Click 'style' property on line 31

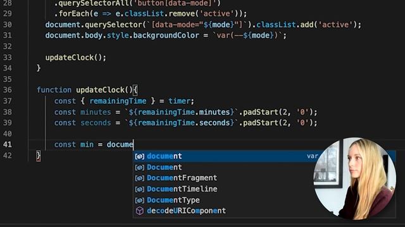coord(118,35)
